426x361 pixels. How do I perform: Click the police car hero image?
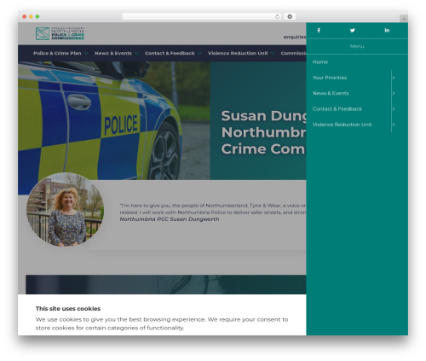pyautogui.click(x=113, y=121)
